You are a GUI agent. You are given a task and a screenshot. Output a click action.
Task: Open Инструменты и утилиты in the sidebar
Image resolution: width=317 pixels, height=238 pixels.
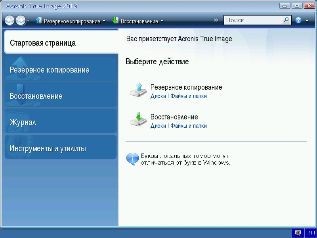tap(61, 147)
